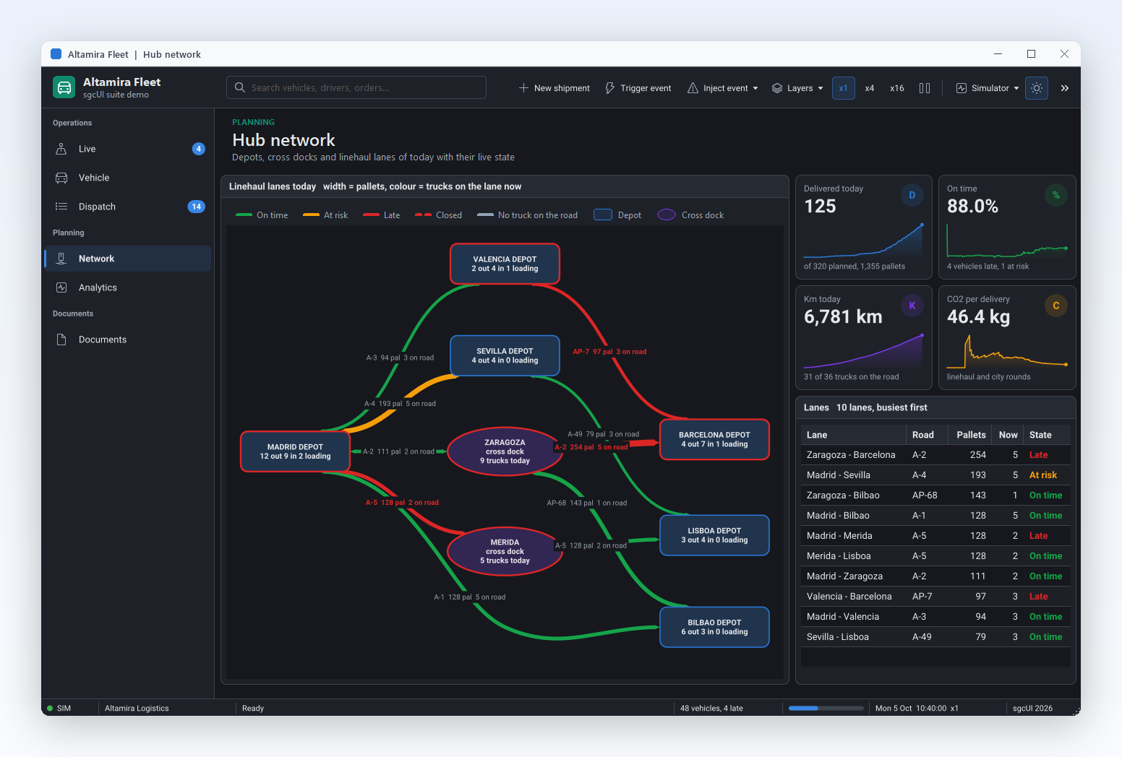1122x757 pixels.
Task: Toggle light/dark theme sun icon
Action: [x=1037, y=88]
